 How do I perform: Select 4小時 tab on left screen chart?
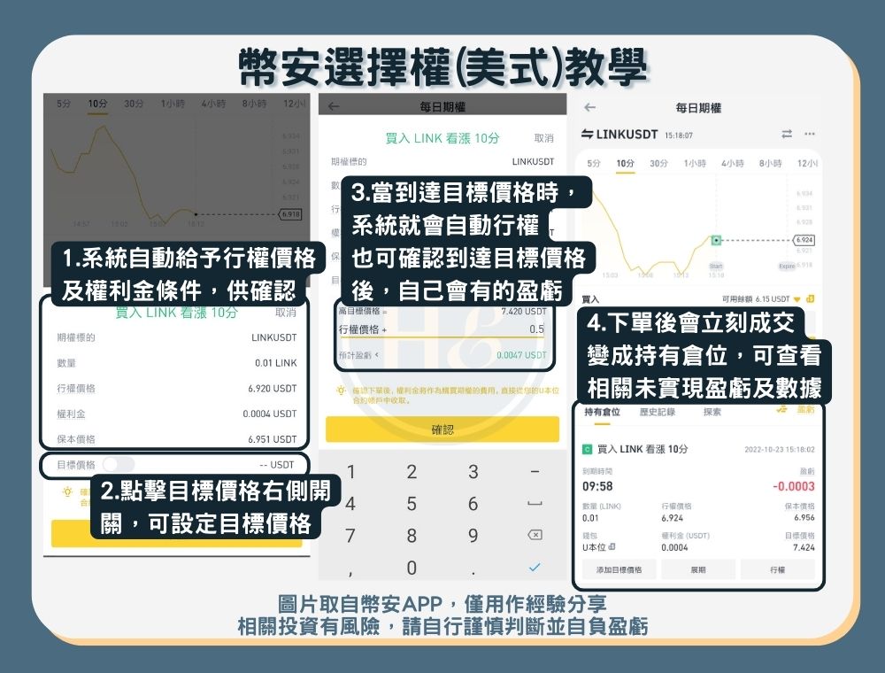pos(213,104)
